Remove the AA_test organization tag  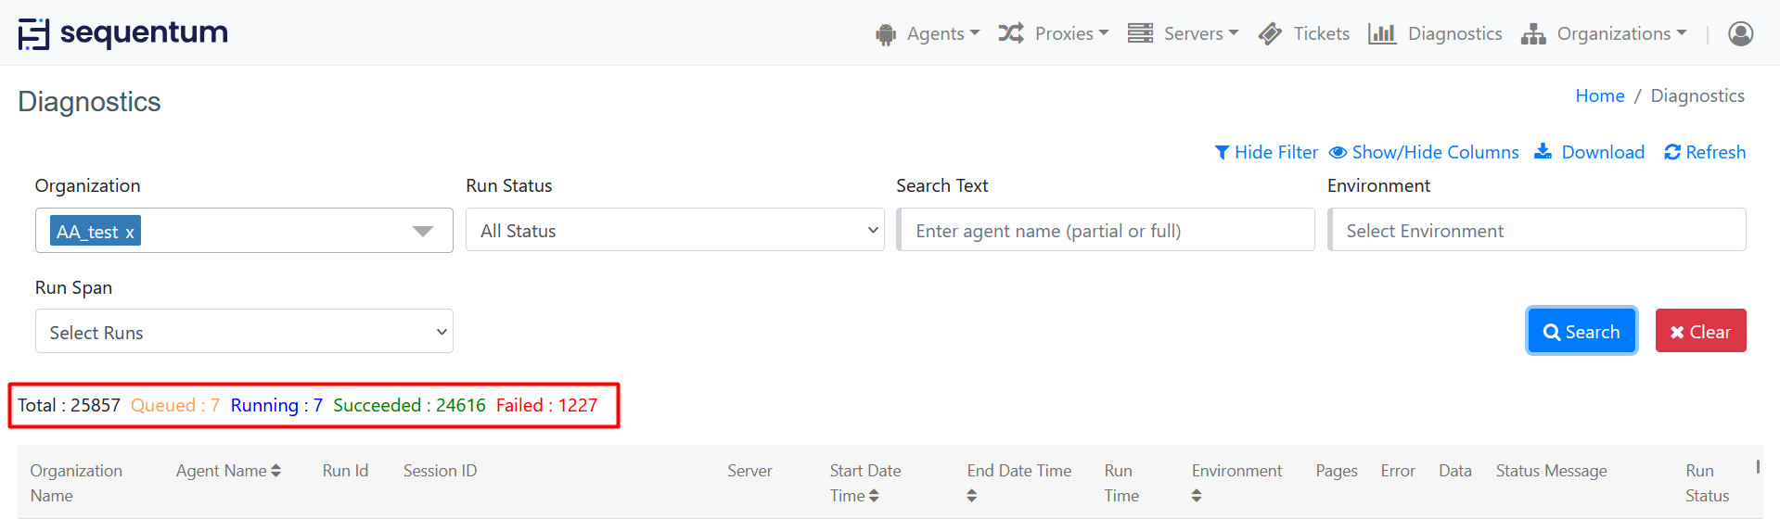(x=130, y=232)
